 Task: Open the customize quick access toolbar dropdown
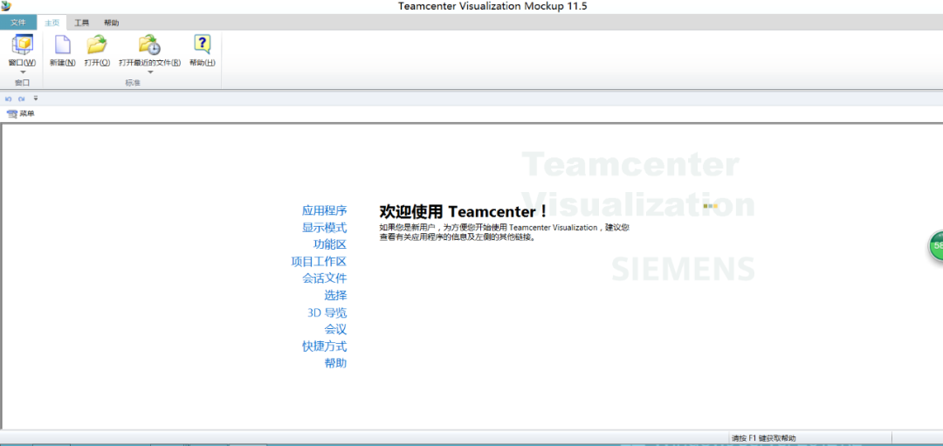(36, 98)
